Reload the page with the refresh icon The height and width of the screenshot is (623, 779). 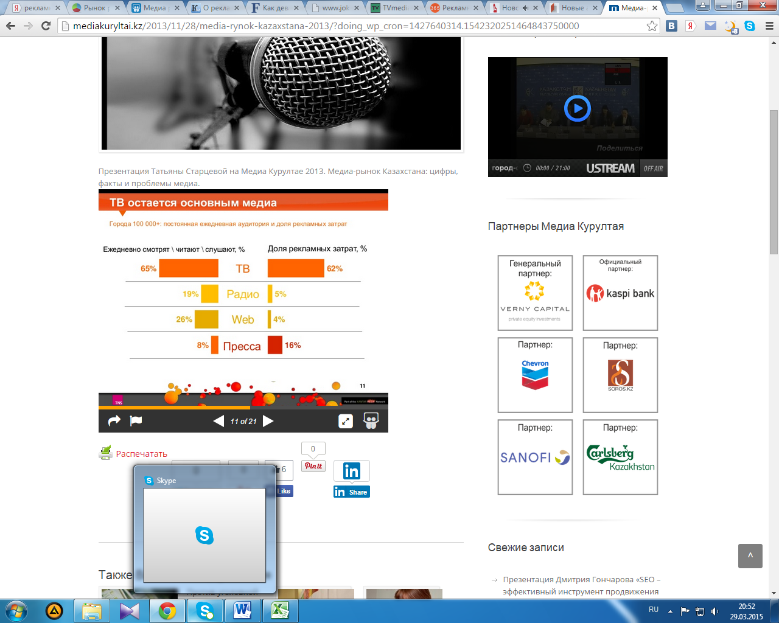[x=46, y=26]
